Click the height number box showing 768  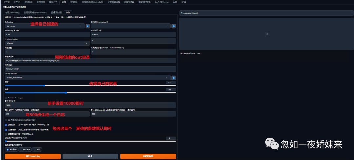tap(171, 90)
